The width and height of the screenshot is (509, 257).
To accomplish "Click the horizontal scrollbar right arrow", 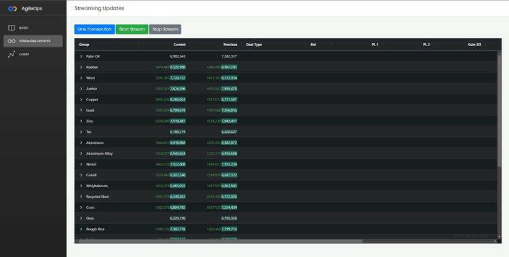I will pyautogui.click(x=495, y=241).
